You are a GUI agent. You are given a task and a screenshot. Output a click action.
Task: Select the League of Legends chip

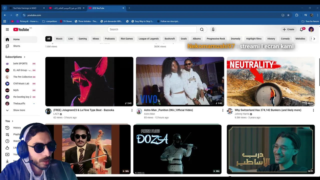pos(149,39)
